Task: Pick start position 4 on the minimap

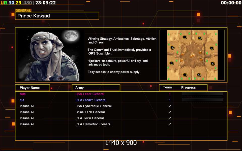Action: point(212,48)
